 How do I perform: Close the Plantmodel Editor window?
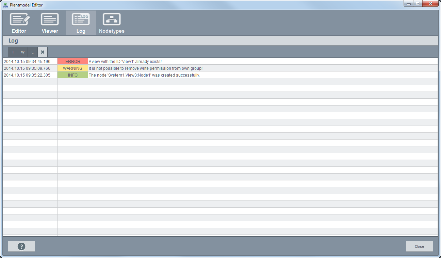pos(430,4)
